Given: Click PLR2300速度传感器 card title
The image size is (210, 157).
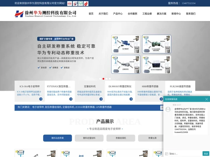Looking at the screenshot, I should click(x=180, y=86).
